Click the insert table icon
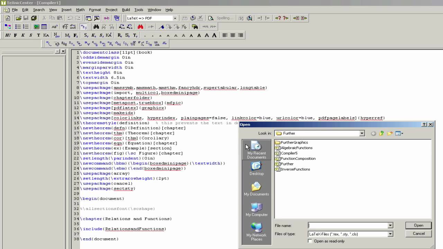443x249 pixels. coord(44,27)
